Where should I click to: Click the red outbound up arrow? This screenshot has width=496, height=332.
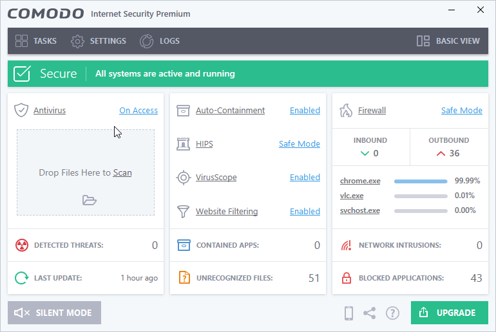[x=441, y=154]
